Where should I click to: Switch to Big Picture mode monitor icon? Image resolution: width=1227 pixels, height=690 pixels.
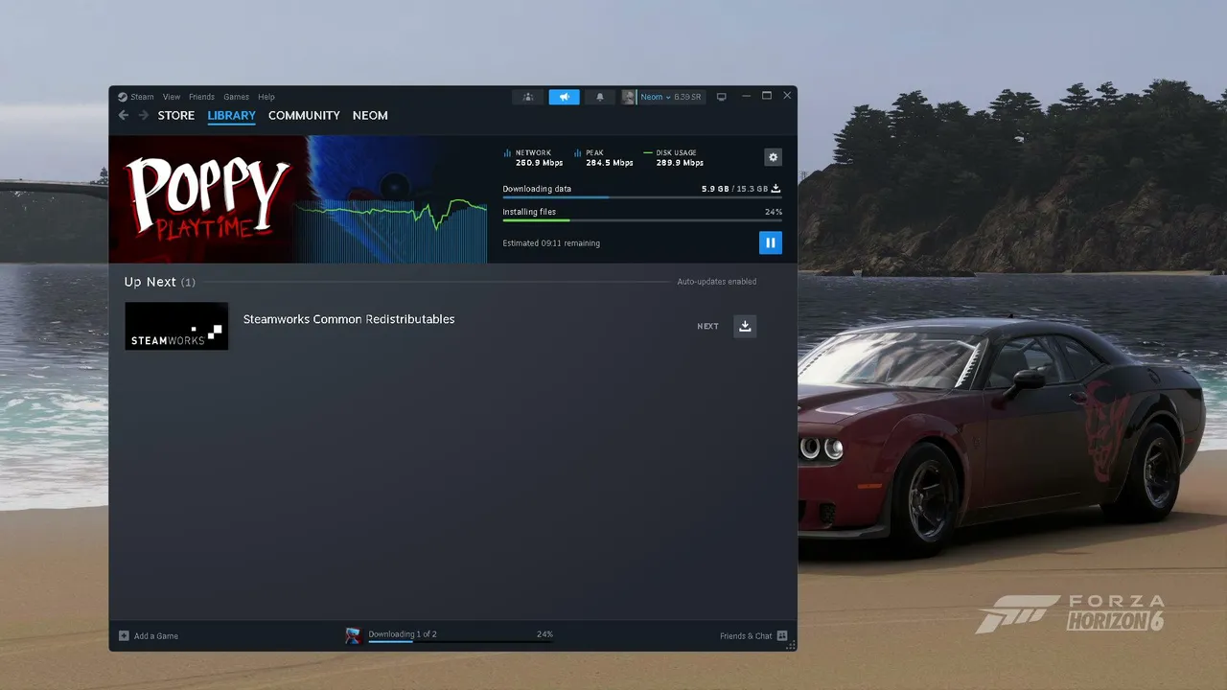click(x=722, y=97)
